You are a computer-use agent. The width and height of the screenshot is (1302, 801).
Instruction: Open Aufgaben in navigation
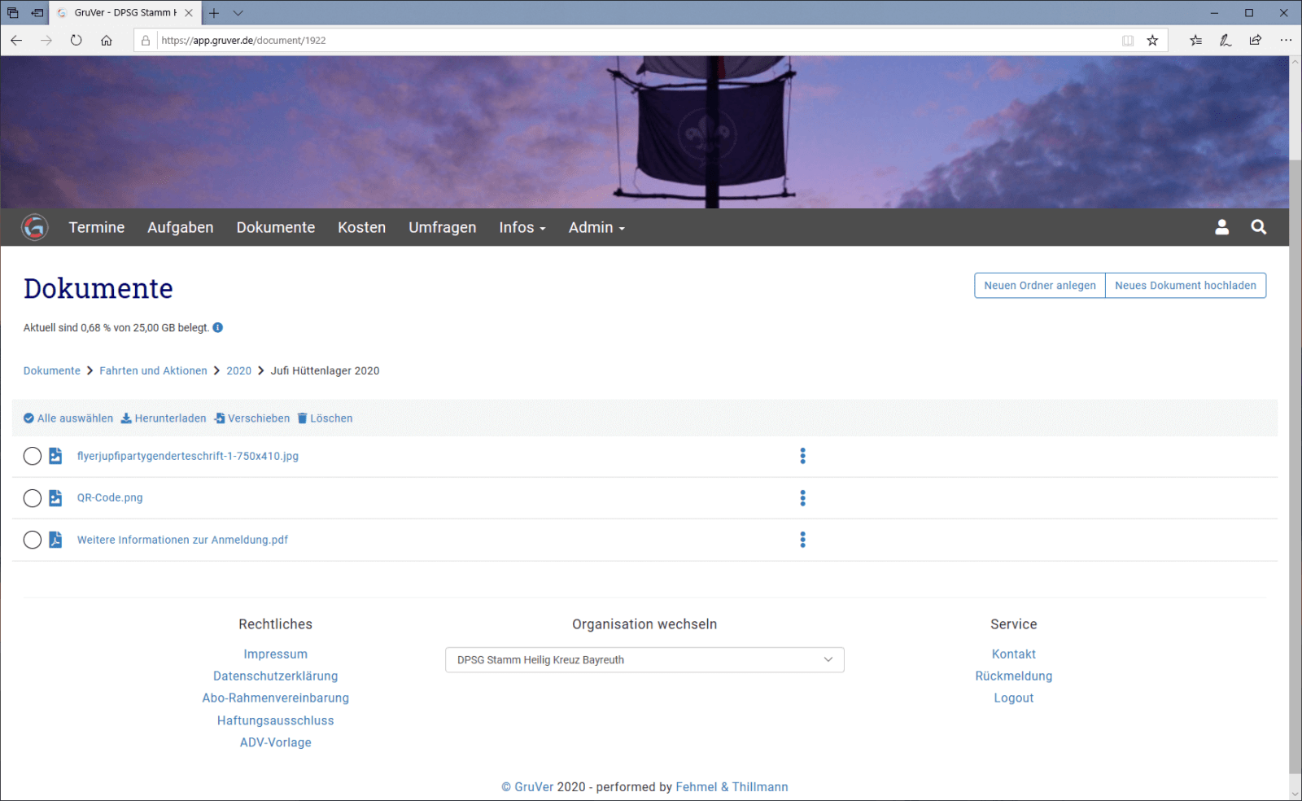click(181, 227)
